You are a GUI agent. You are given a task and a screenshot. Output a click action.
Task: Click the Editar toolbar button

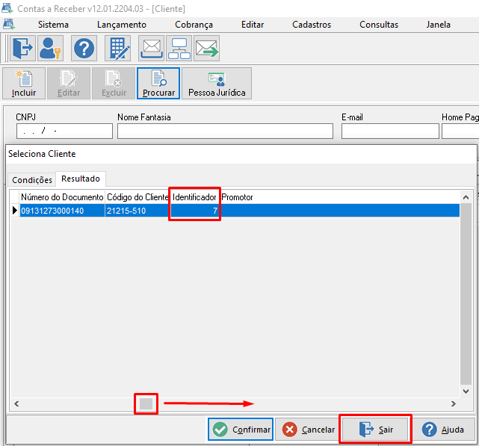coord(69,84)
